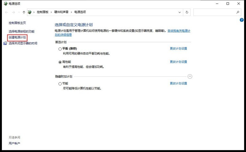Viewport: 246px width, 152px height.
Task: Open the address bar history dropdown
Action: pos(180,12)
